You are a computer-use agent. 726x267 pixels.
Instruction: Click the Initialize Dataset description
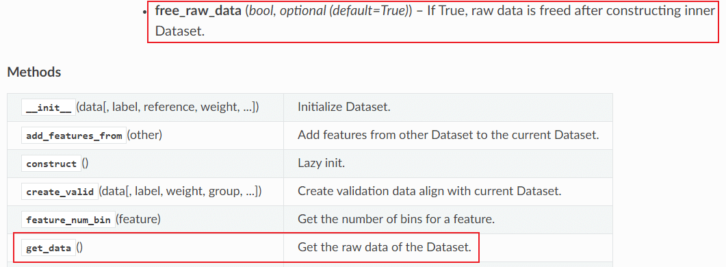tap(344, 107)
